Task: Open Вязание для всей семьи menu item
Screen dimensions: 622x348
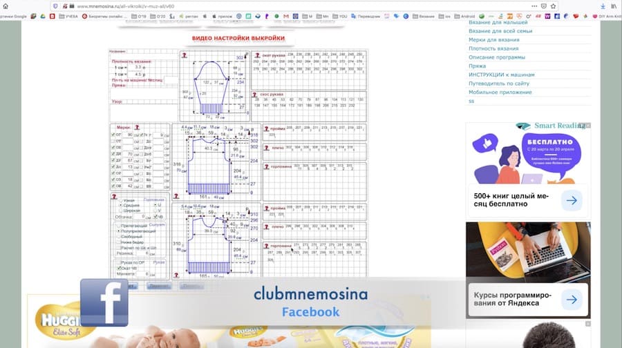Action: 500,31
